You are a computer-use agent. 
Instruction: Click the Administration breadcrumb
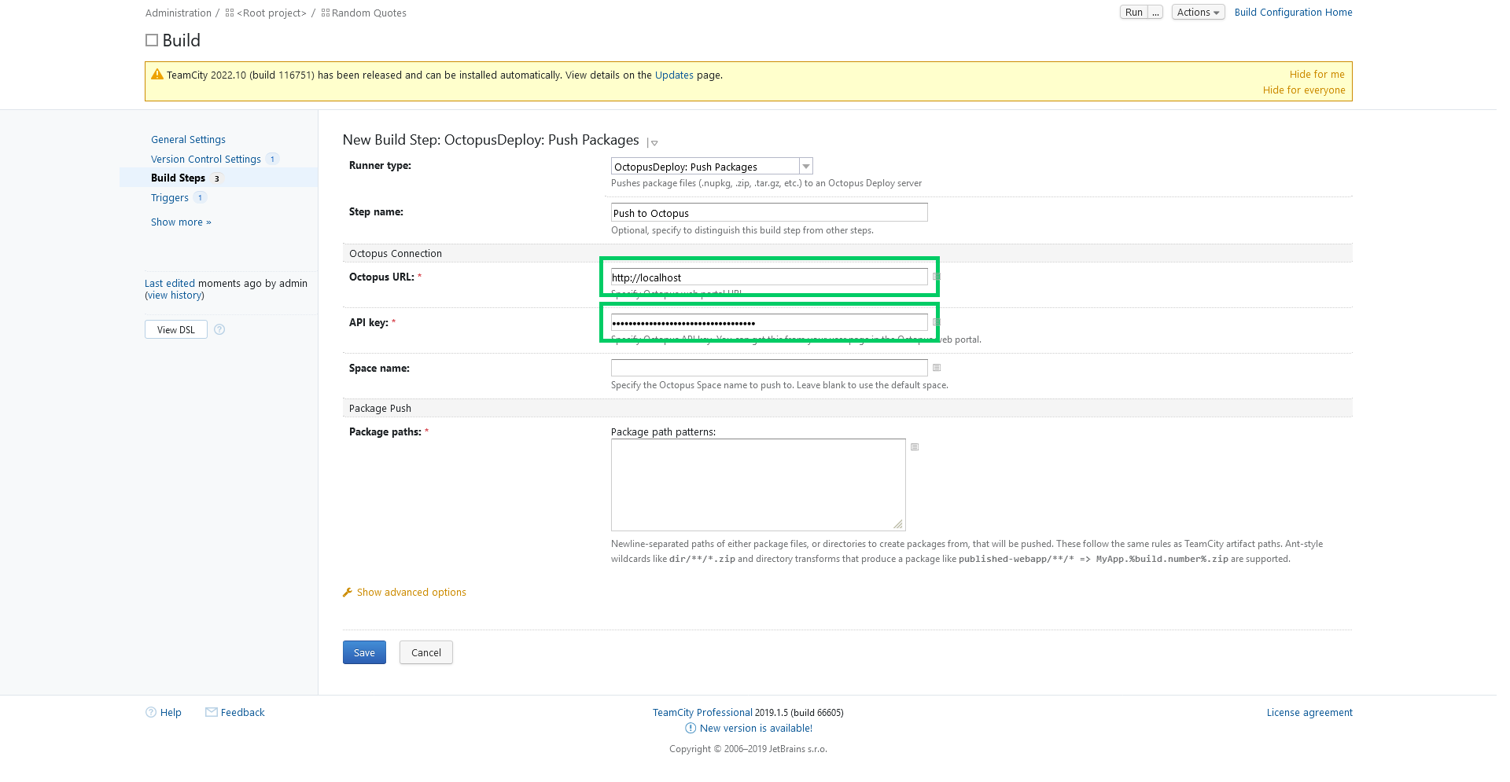pyautogui.click(x=179, y=13)
